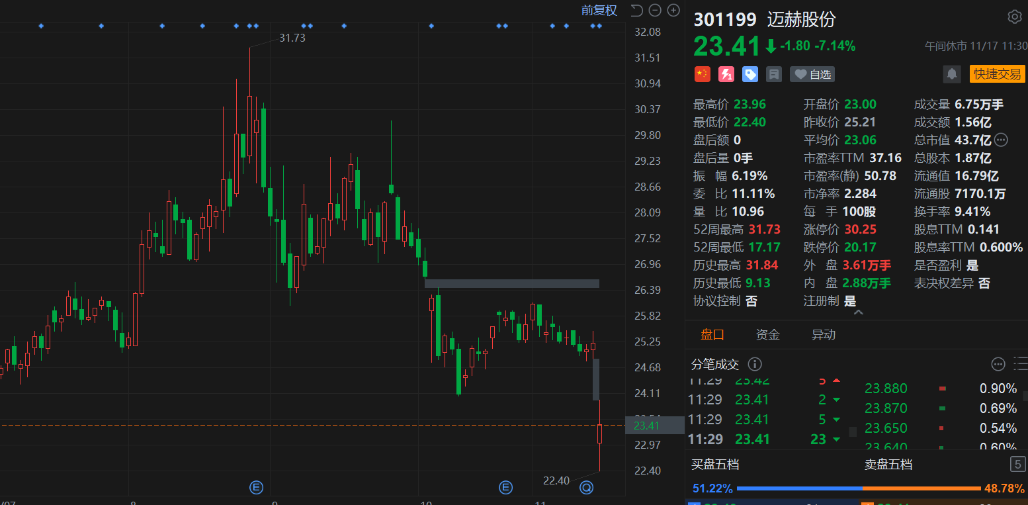This screenshot has width=1028, height=505.
Task: Click the price alert bell icon
Action: point(952,74)
